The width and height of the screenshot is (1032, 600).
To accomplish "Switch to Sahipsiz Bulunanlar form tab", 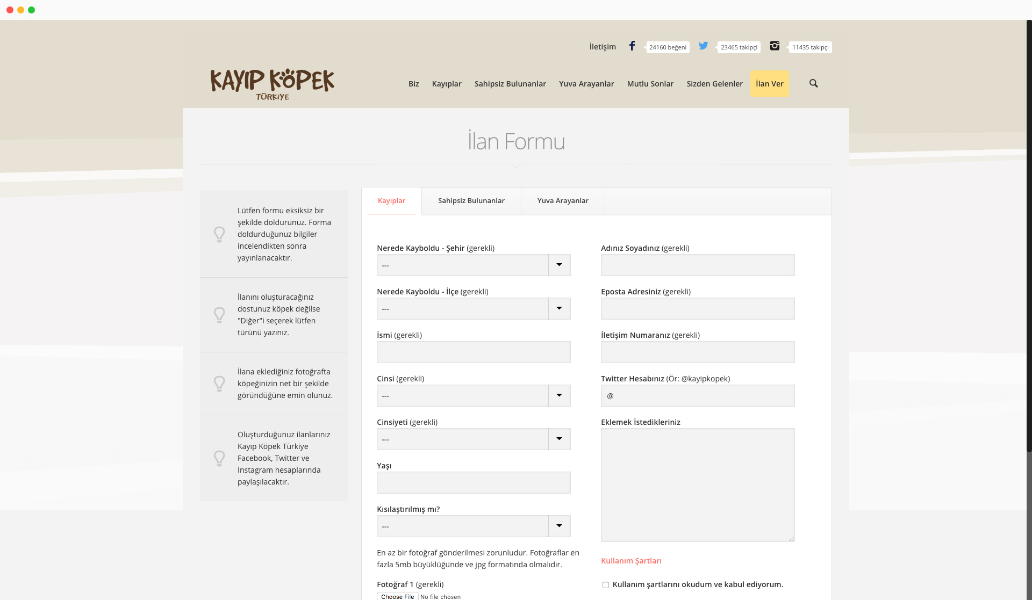I will (471, 201).
